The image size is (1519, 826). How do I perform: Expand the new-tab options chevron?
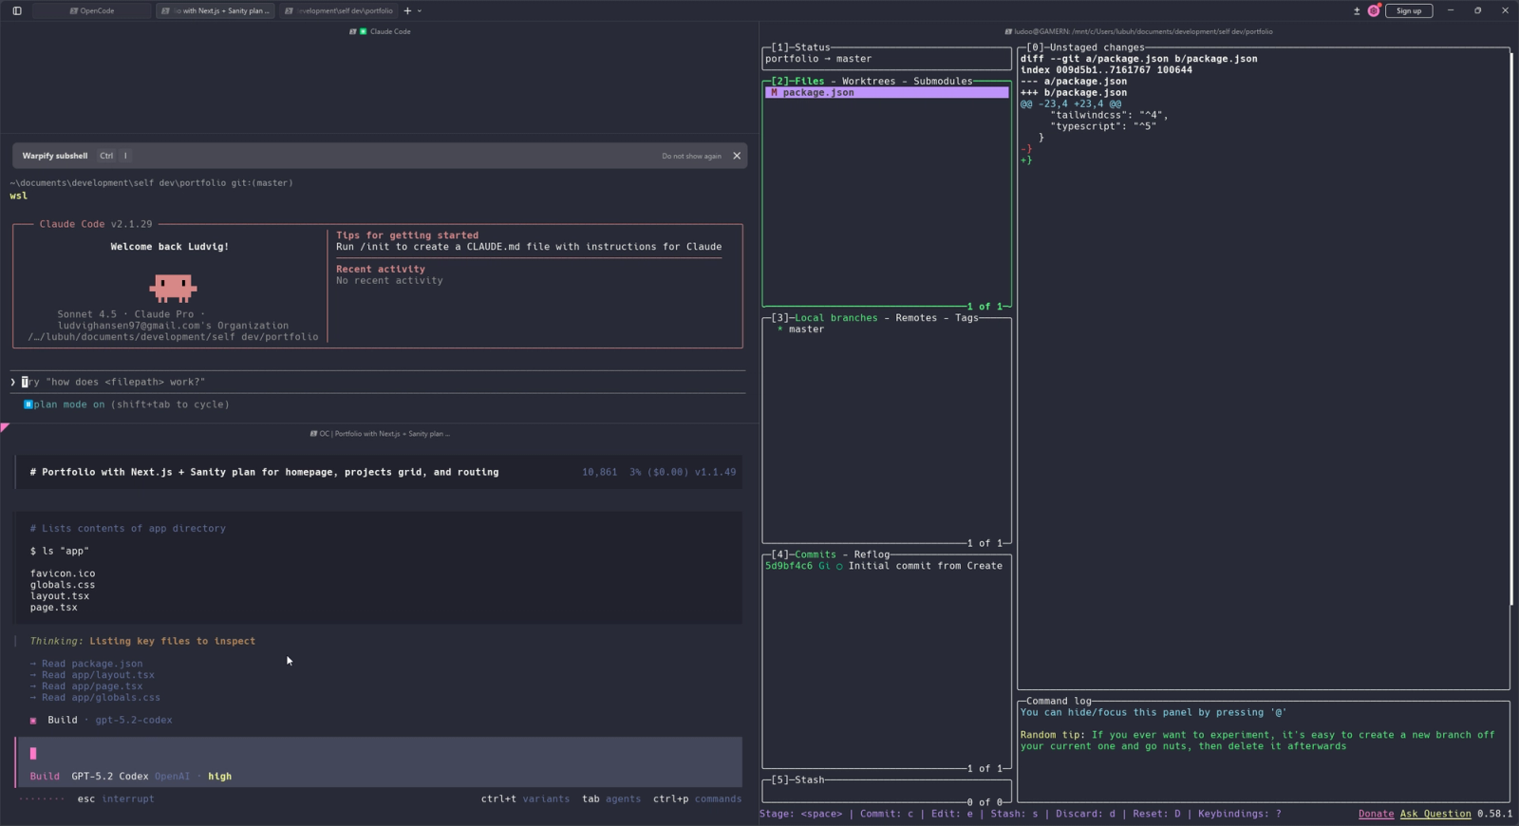[420, 11]
